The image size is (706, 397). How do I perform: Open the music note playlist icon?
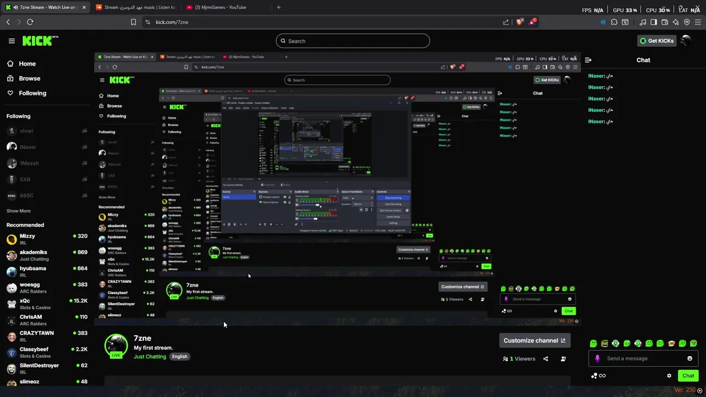click(643, 22)
